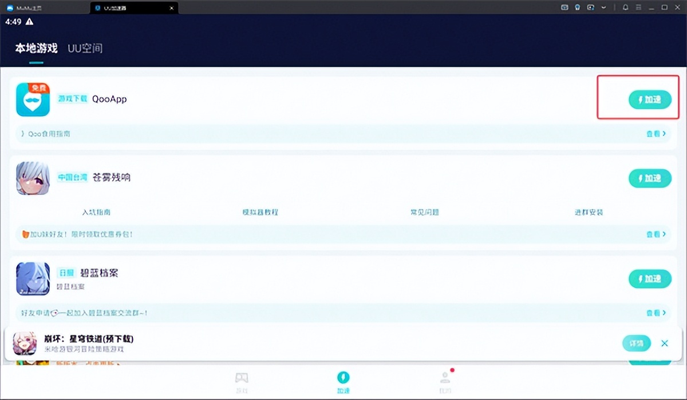This screenshot has width=687, height=400.
Task: Open the 苍雾残响 game avatar icon
Action: click(x=33, y=178)
